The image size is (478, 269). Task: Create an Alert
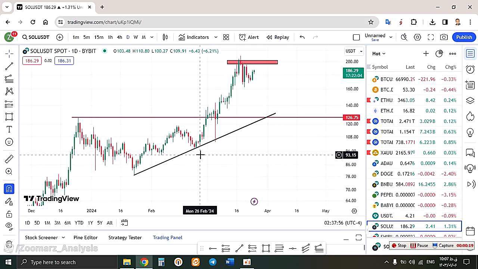point(249,37)
